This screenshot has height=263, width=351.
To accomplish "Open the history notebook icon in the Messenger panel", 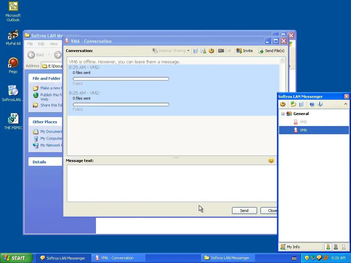I will point(301,104).
